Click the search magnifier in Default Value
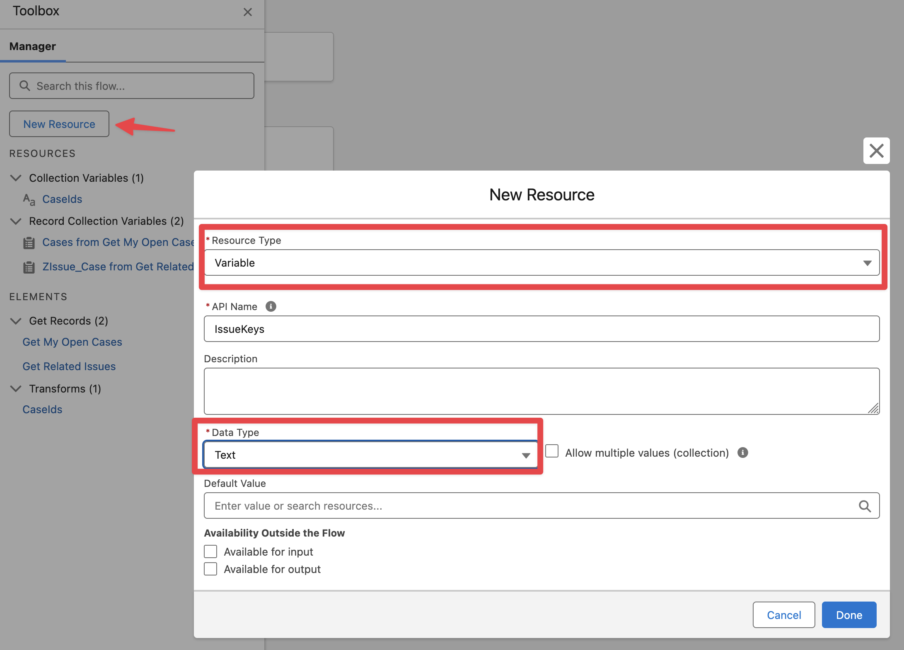This screenshot has width=904, height=650. pyautogui.click(x=864, y=506)
